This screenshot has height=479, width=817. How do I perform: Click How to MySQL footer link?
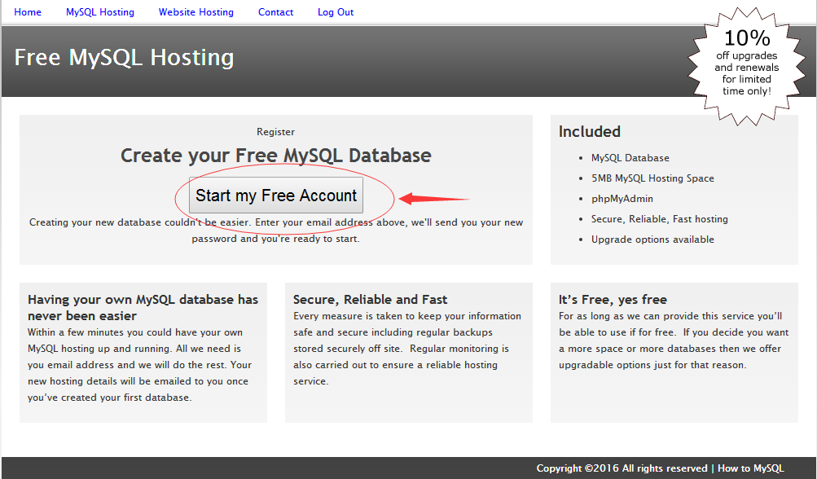point(750,468)
